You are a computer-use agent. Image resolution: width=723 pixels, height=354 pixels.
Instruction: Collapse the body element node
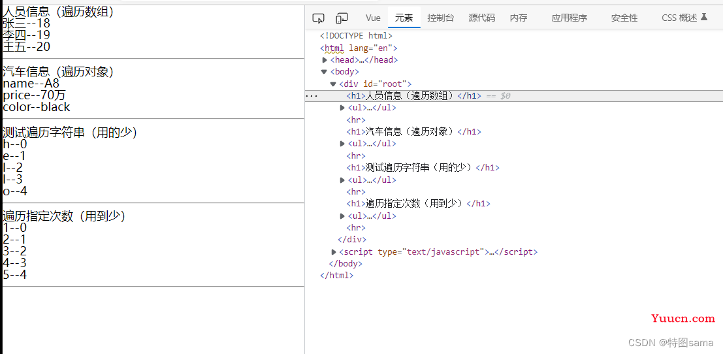(x=324, y=72)
